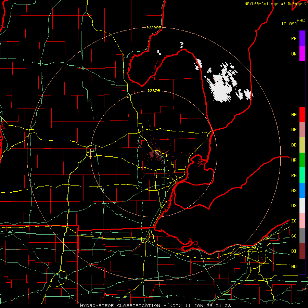
Task: Click the 11 JAN 26 date text
Action: tap(200, 306)
